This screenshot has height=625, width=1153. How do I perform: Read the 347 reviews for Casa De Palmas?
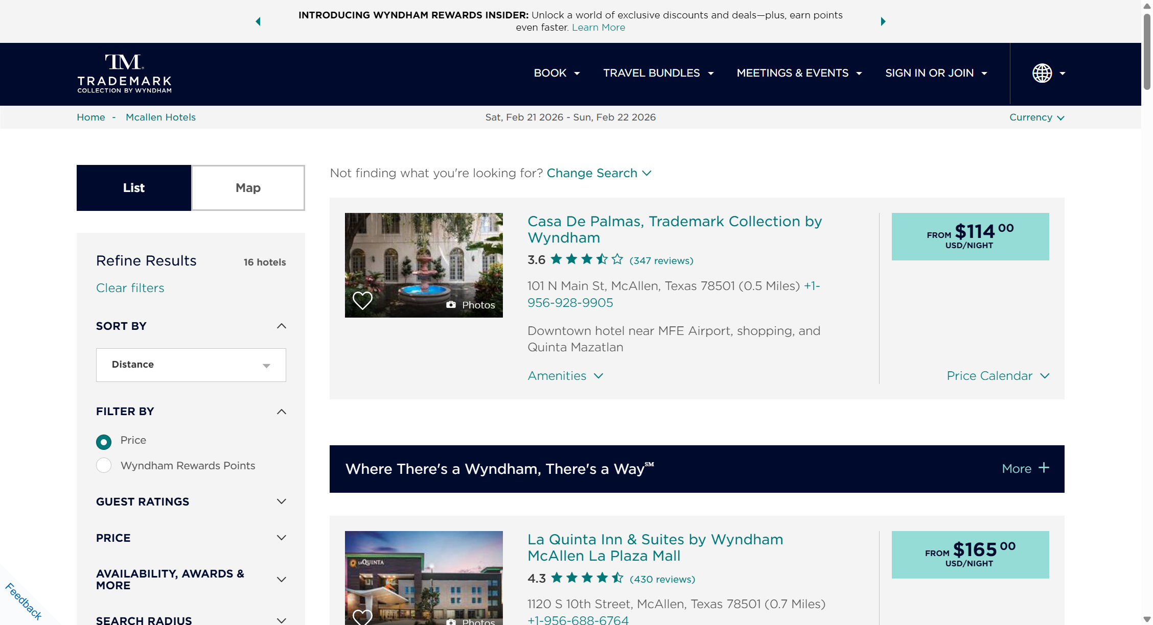point(661,260)
